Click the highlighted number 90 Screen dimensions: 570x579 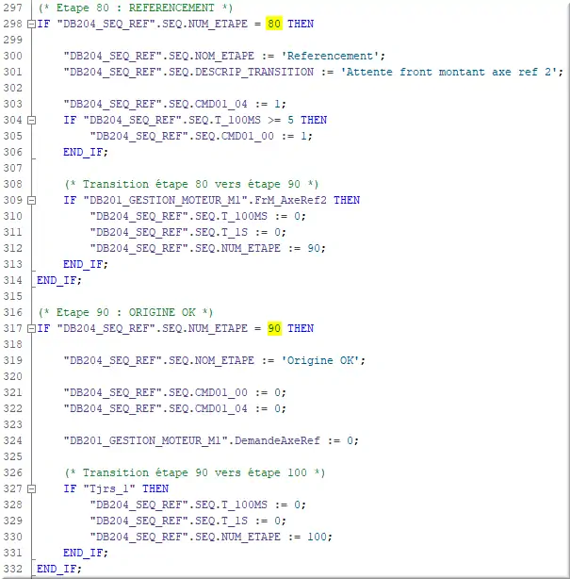tap(274, 328)
